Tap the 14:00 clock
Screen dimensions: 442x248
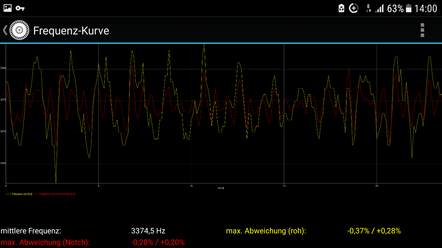pos(426,8)
